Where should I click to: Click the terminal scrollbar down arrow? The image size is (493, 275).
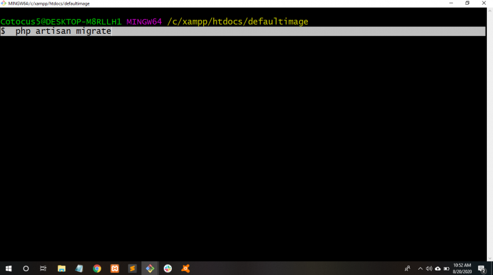490,258
